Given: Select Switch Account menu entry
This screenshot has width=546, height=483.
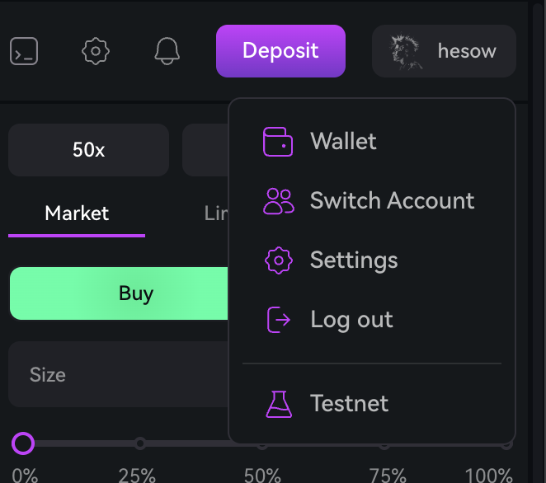Looking at the screenshot, I should coord(392,200).
